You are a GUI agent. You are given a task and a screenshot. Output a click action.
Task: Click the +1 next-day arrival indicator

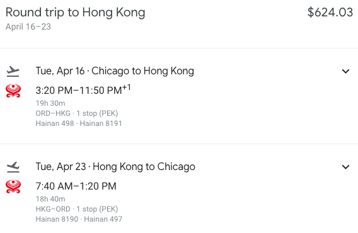(127, 88)
